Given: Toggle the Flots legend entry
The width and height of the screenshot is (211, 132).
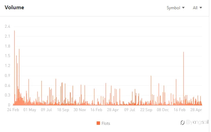Looking at the screenshot, I should pyautogui.click(x=103, y=123).
